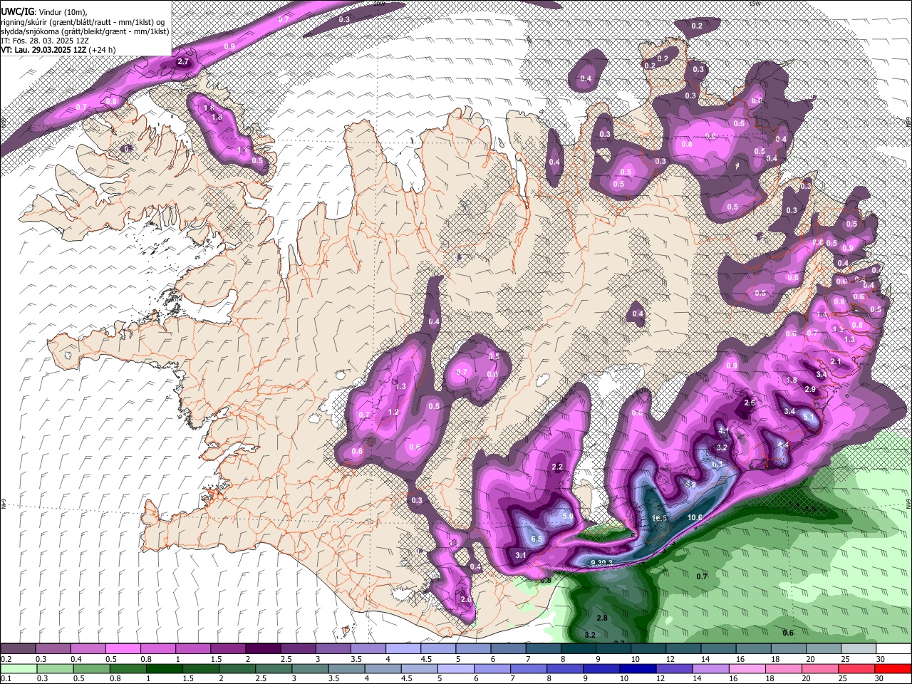The image size is (912, 684).
Task: Click the 2.9 value on the east coast
Action: point(810,389)
